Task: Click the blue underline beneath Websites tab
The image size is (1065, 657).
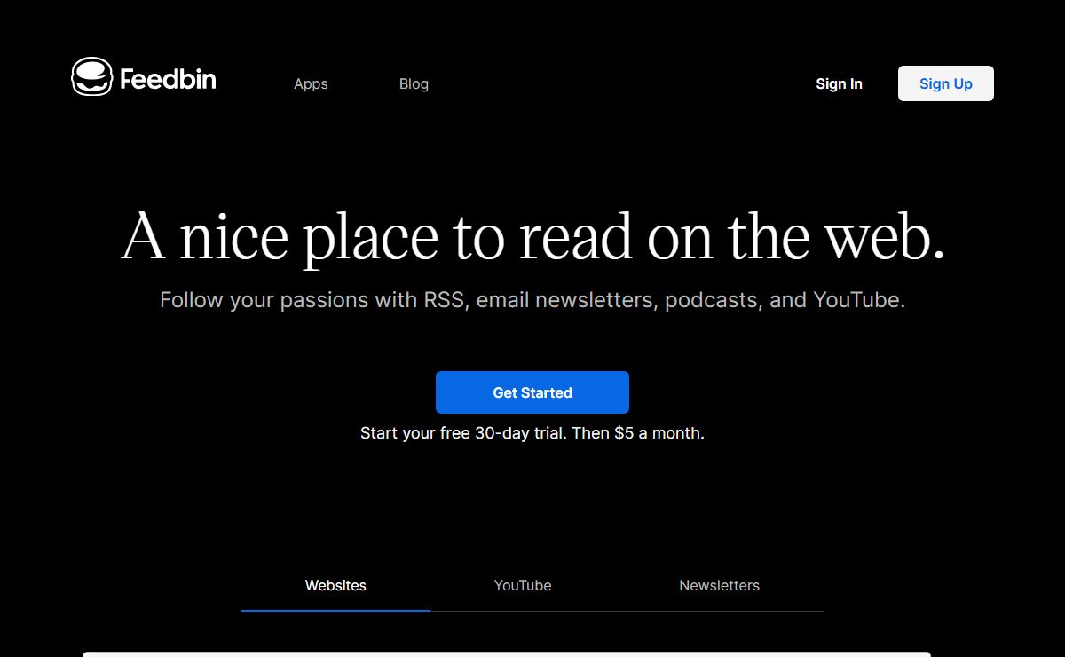Action: point(335,610)
